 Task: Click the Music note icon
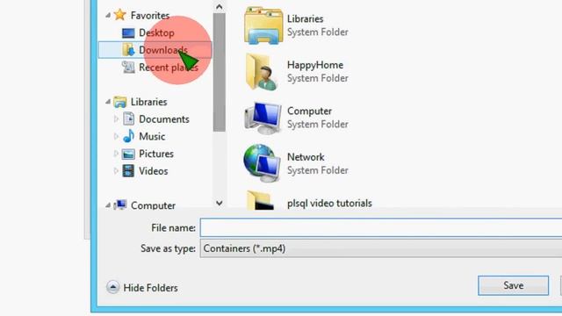pyautogui.click(x=128, y=136)
